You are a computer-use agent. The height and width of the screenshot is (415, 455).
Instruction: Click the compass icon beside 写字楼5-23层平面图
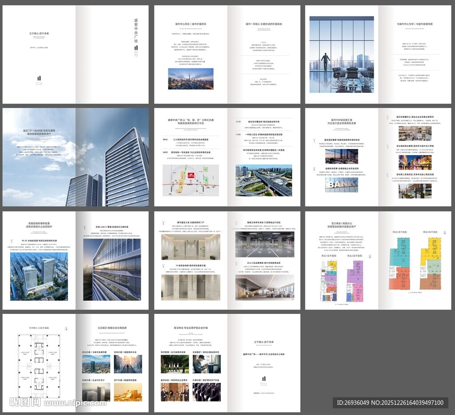(66, 329)
